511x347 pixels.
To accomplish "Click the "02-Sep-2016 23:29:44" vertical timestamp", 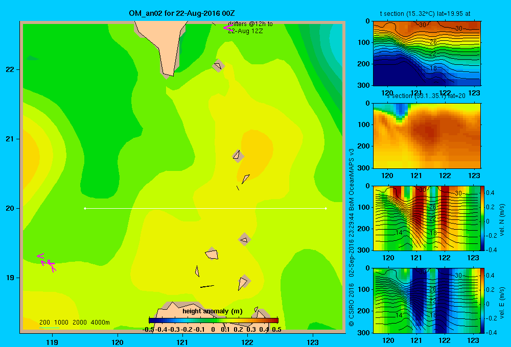I will (x=352, y=245).
